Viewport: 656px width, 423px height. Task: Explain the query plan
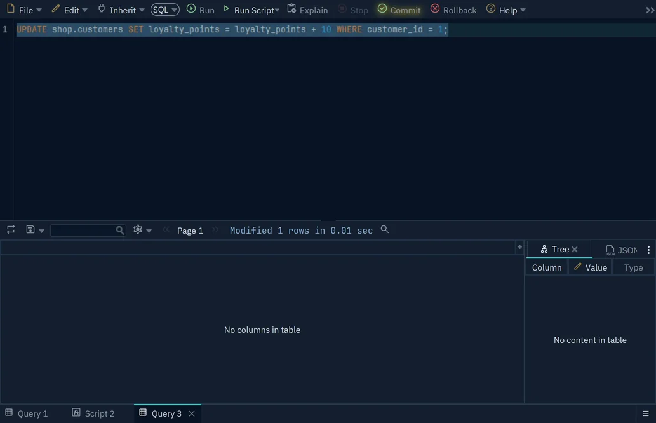(307, 10)
